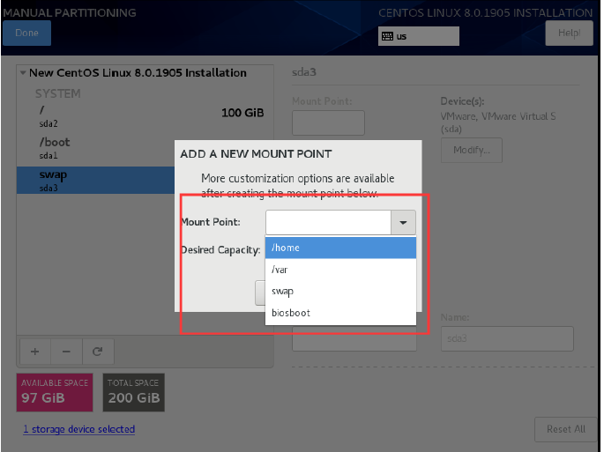Click the Reset All button
This screenshot has width=604, height=452.
click(566, 429)
